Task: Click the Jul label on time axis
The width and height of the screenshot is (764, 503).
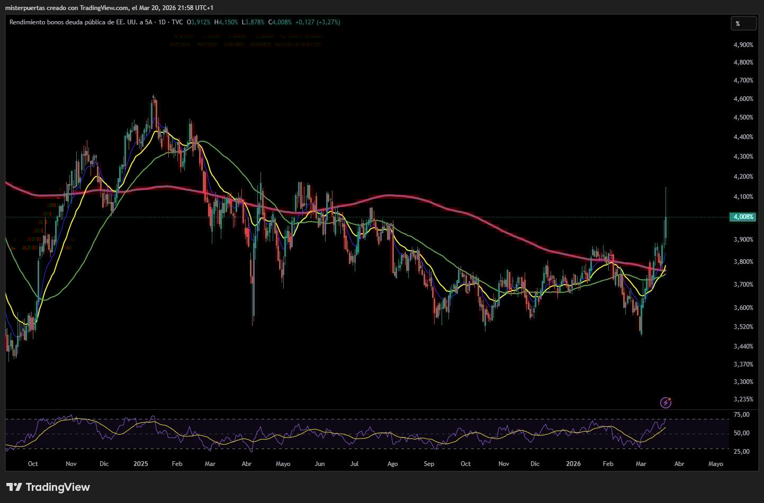Action: pyautogui.click(x=354, y=464)
